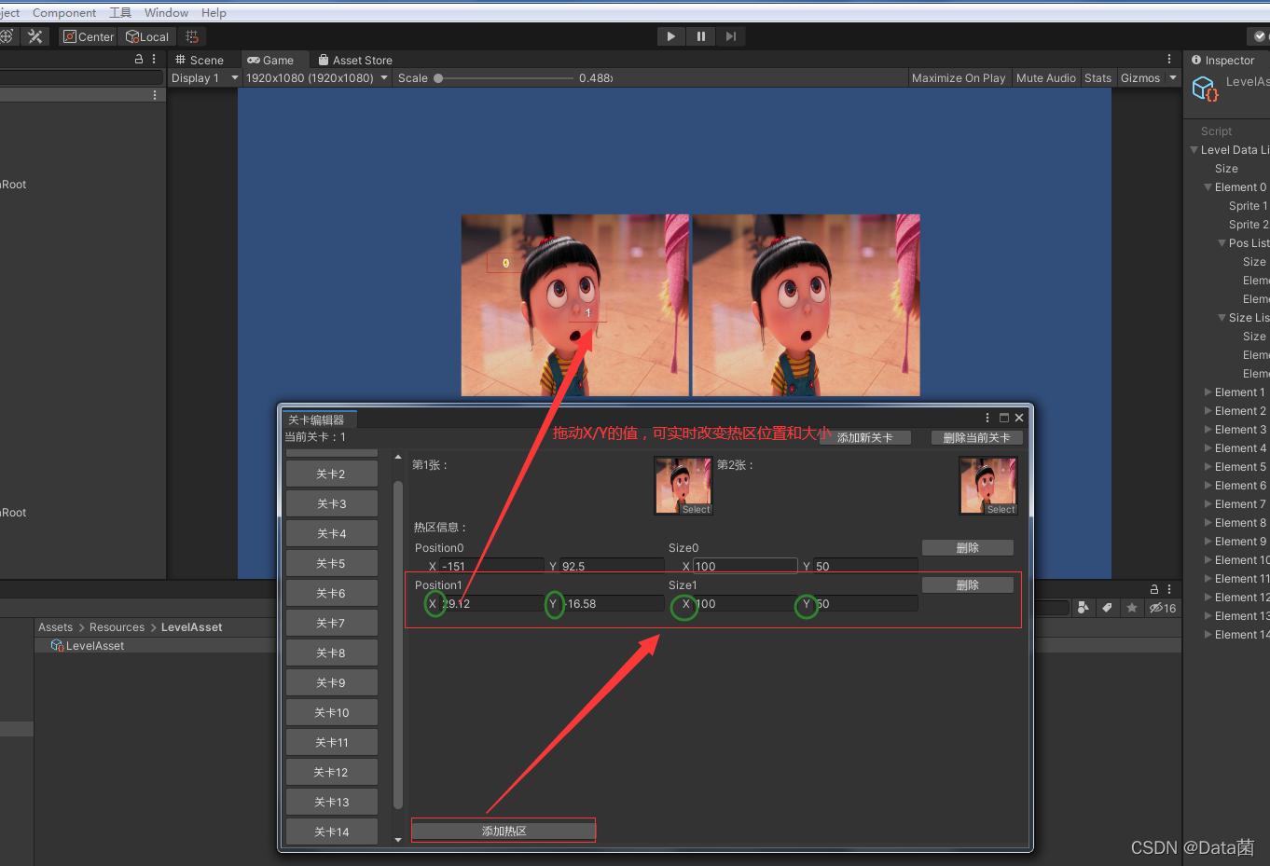The image size is (1270, 866).
Task: Open the Gizmos dropdown arrow
Action: 1173,78
